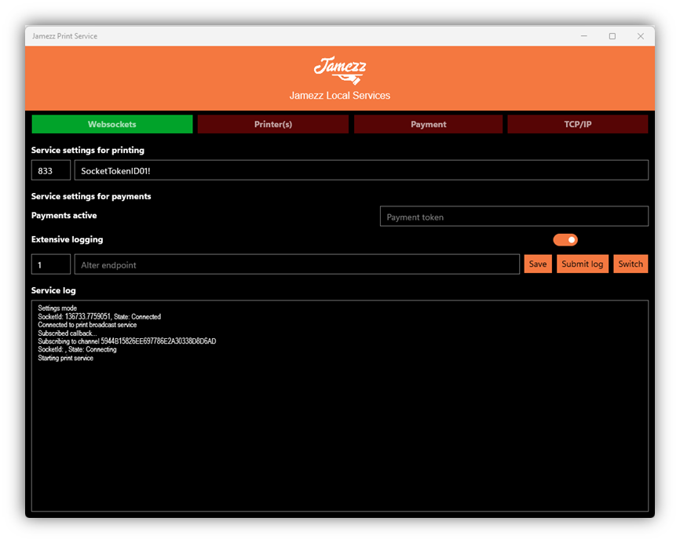Click the SocketTokenID01! token field
The image size is (680, 543).
pos(361,170)
